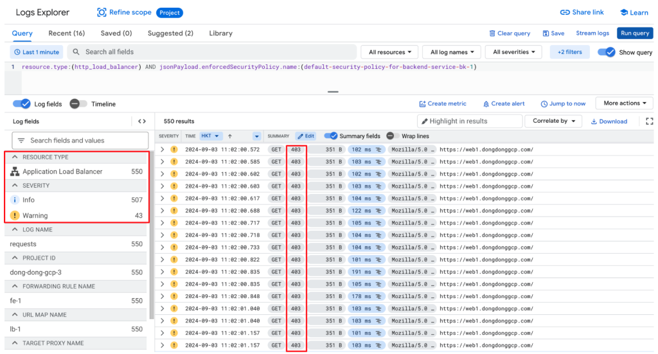Filter by Application Load Balancer resource
Image resolution: width=658 pixels, height=354 pixels.
point(76,172)
